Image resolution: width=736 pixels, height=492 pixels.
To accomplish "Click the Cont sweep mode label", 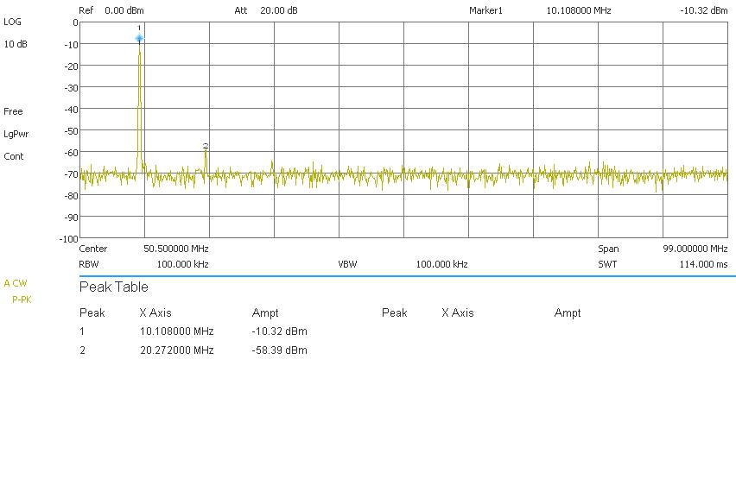I will coord(14,156).
